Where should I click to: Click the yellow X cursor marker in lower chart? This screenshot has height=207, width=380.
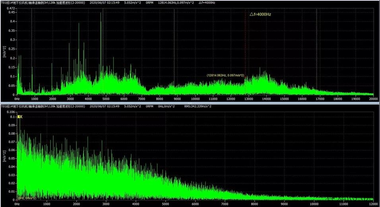point(19,117)
